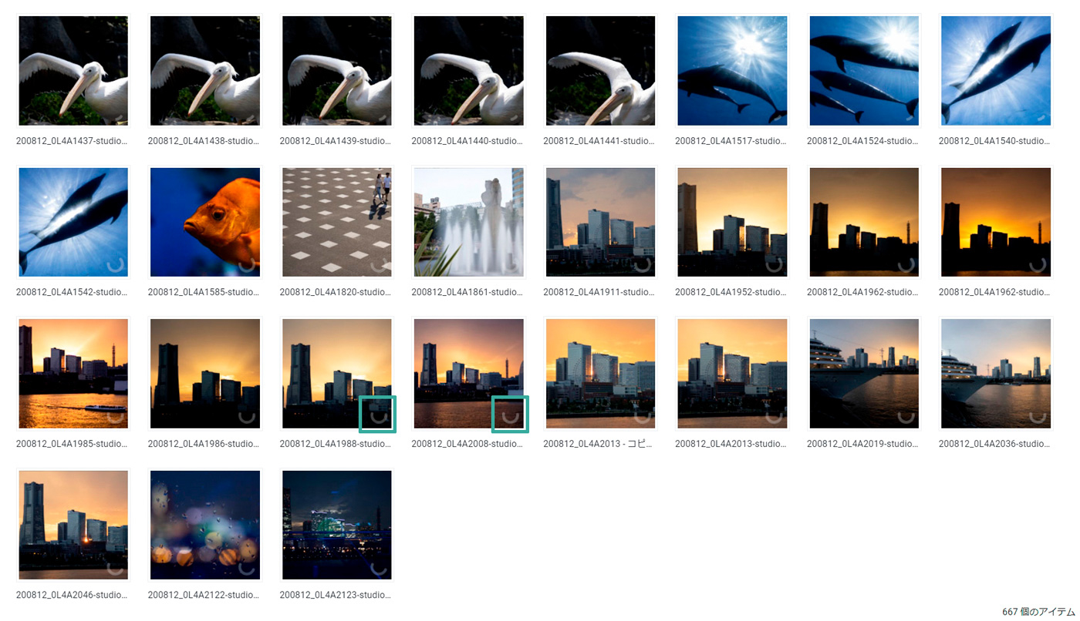This screenshot has height=621, width=1080.
Task: Click file name 200812_0L4A1986-studio...
Action: coord(204,444)
